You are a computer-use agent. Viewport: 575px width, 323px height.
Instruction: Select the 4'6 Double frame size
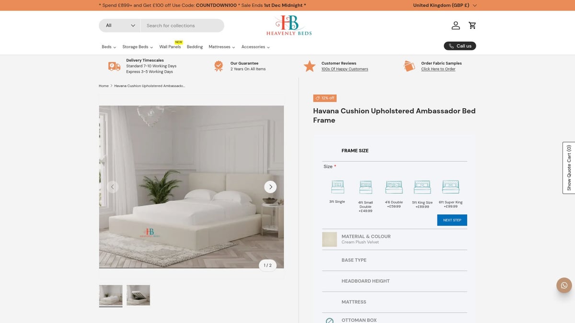393,187
